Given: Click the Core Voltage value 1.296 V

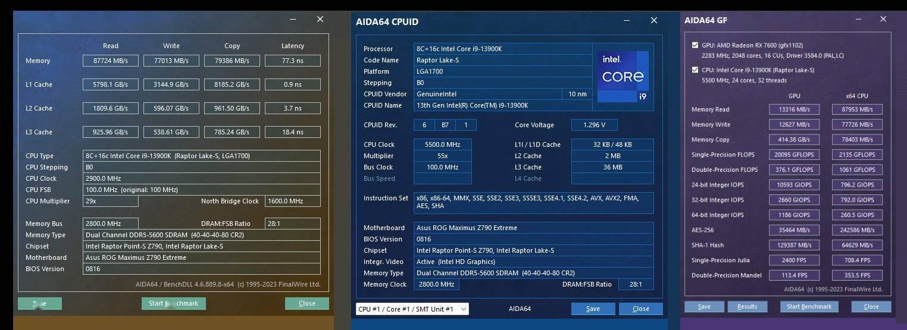Looking at the screenshot, I should 594,125.
